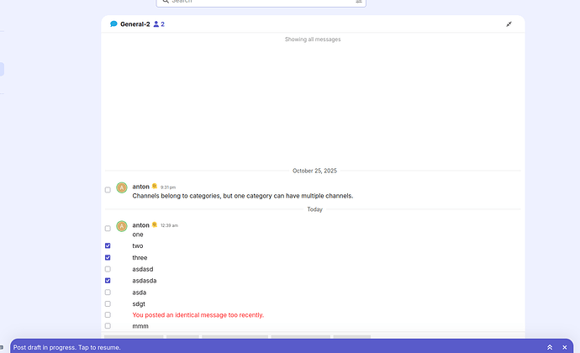The width and height of the screenshot is (580, 353).
Task: Click the badge beside anton at 12:39 am
Action: 155,224
